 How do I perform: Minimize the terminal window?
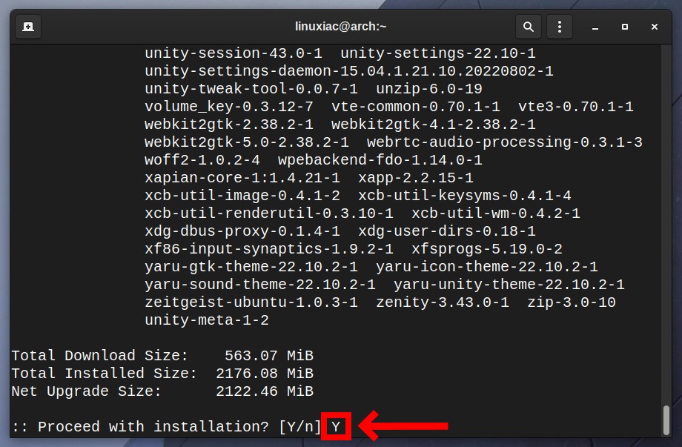pos(595,27)
